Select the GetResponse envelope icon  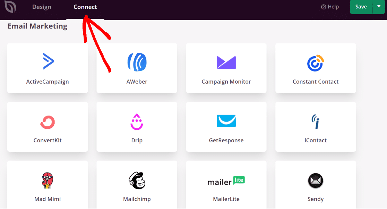coord(226,121)
